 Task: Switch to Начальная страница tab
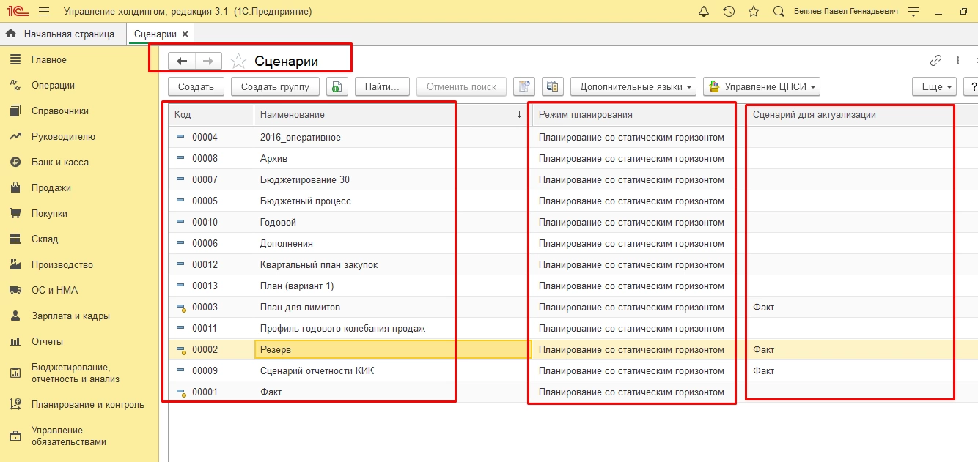63,34
